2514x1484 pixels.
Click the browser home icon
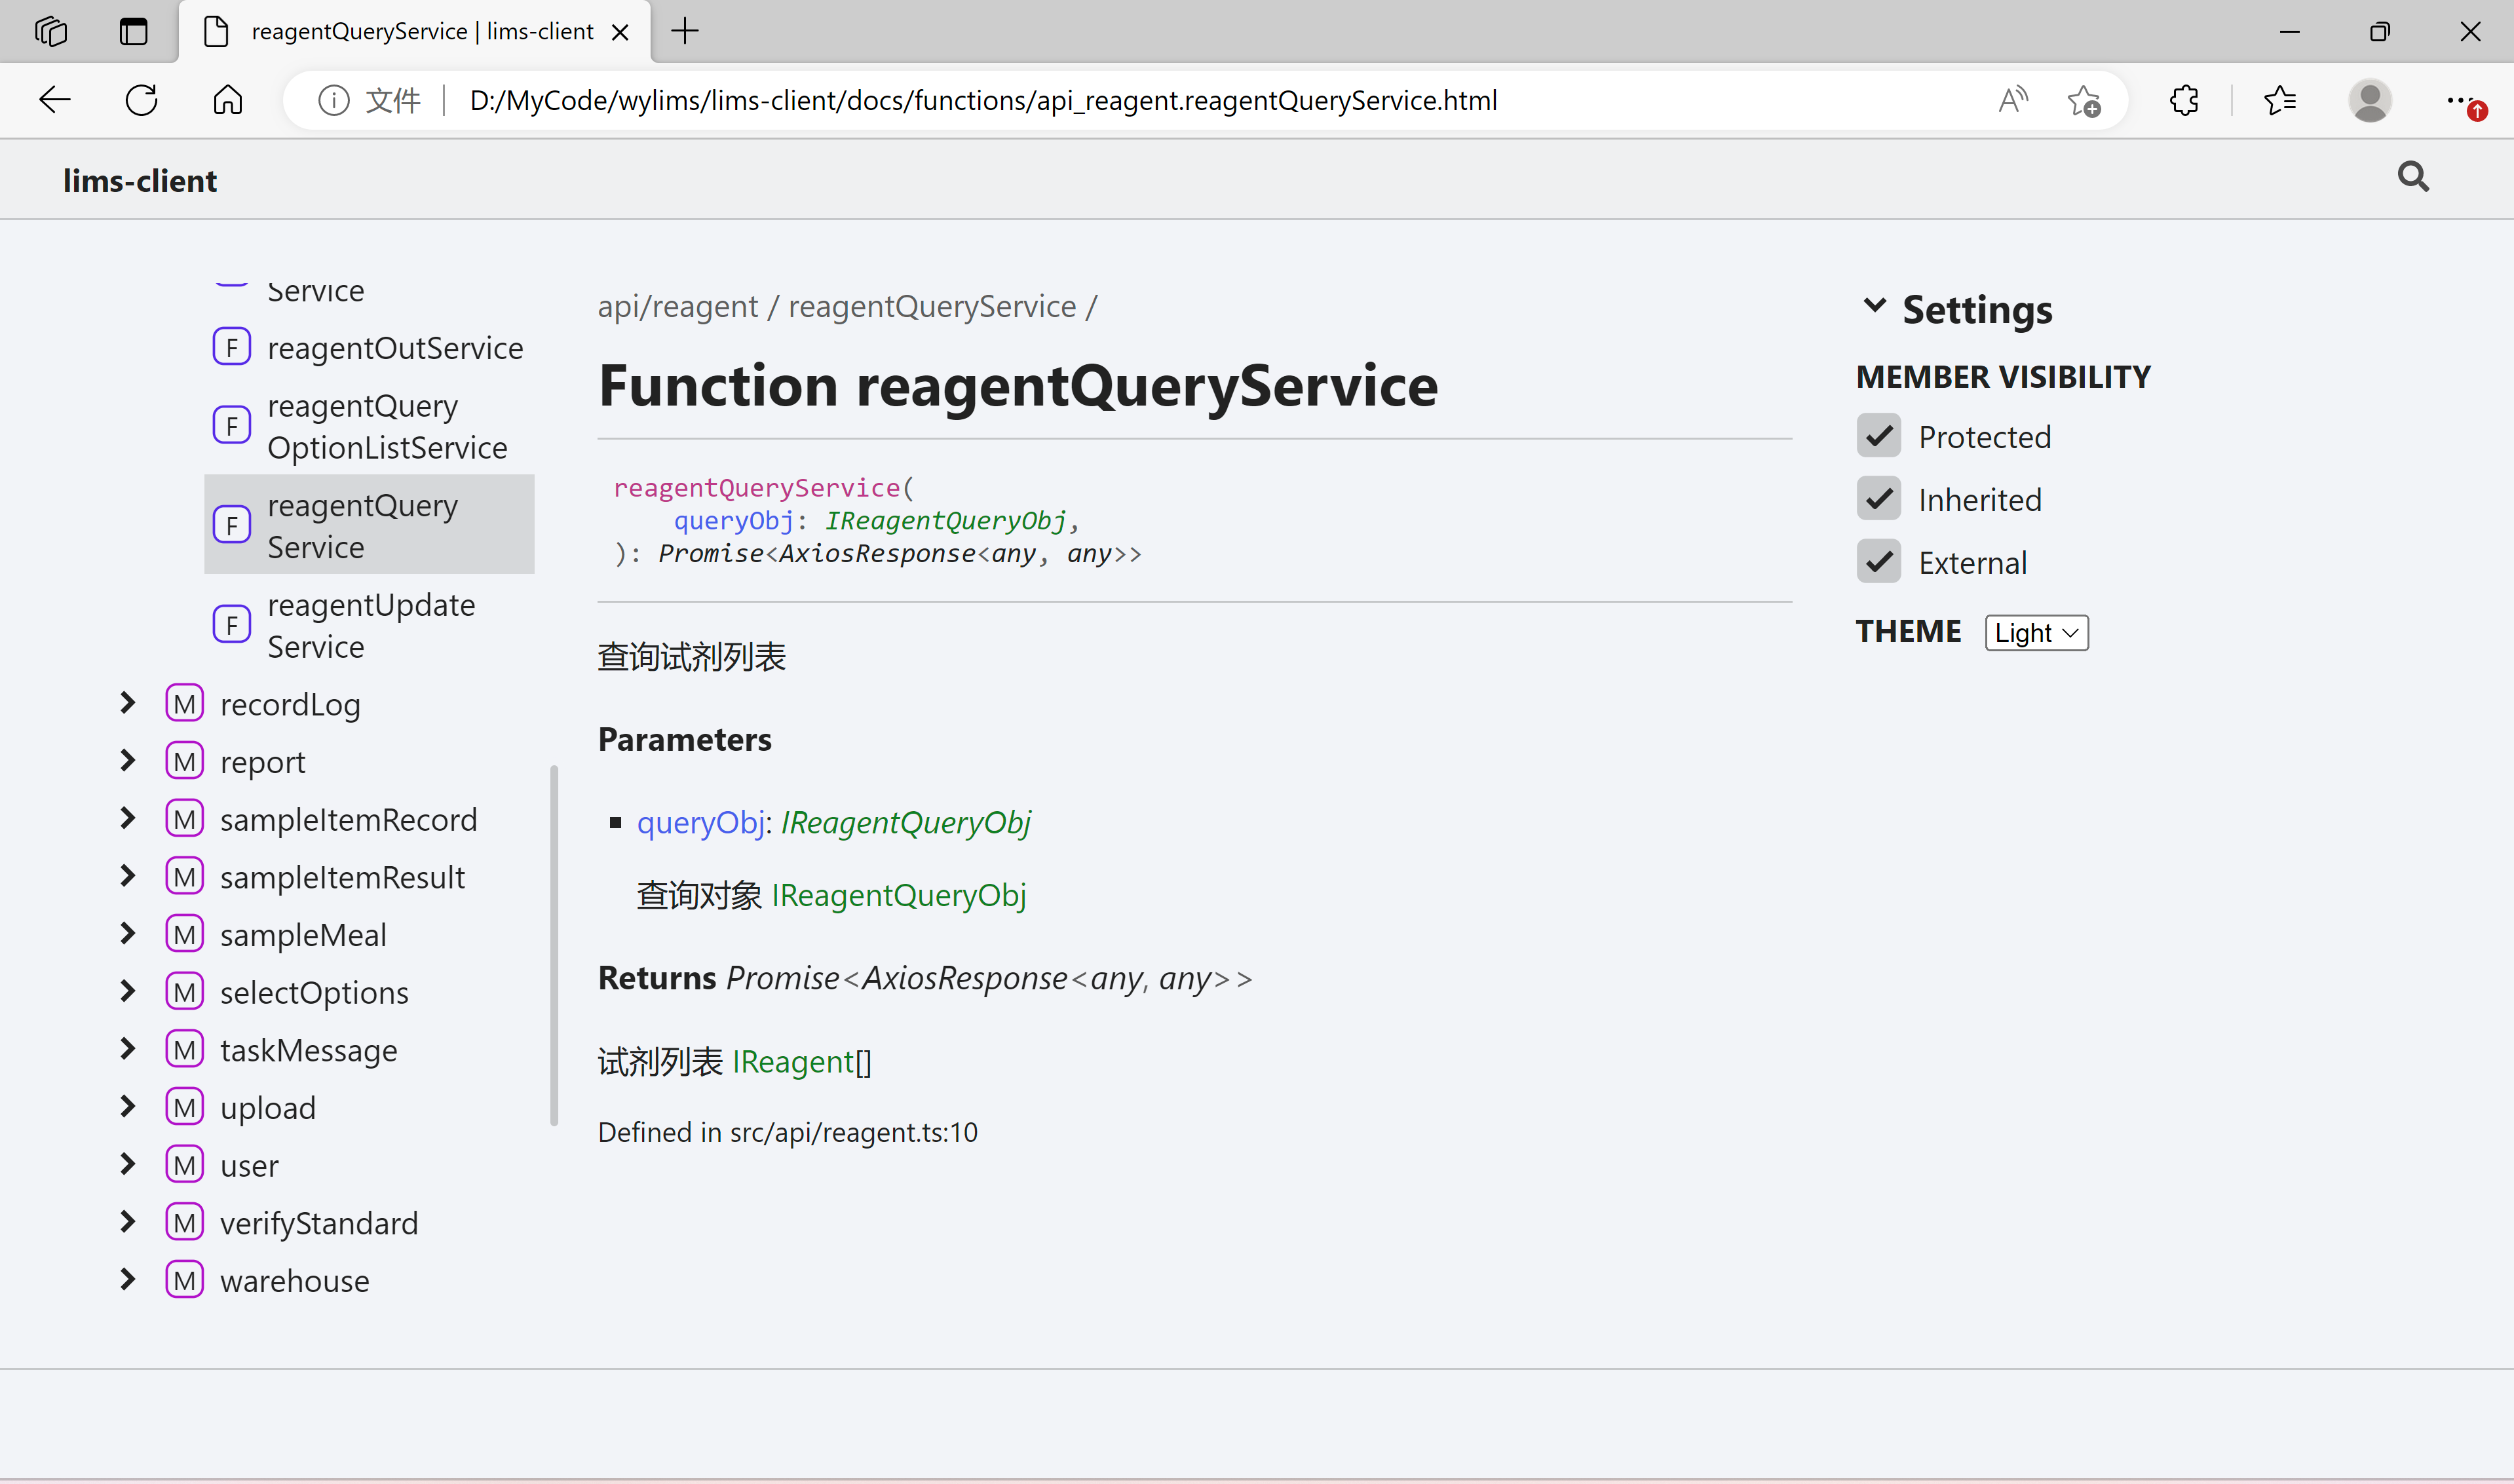228,100
